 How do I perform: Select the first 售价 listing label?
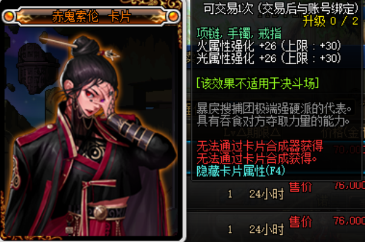click(x=300, y=187)
